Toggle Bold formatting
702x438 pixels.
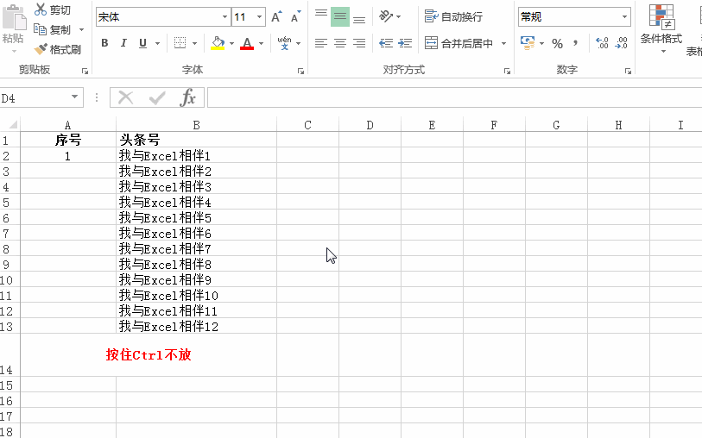point(104,43)
